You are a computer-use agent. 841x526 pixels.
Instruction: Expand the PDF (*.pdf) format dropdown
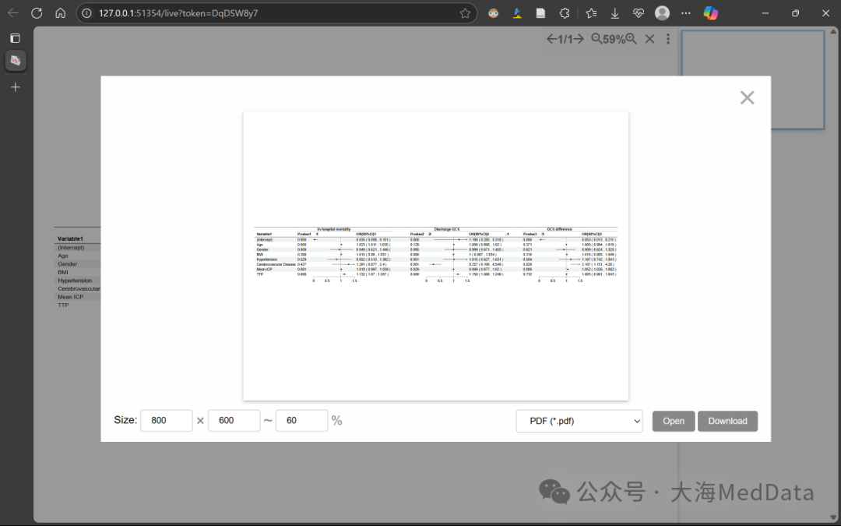tap(579, 421)
